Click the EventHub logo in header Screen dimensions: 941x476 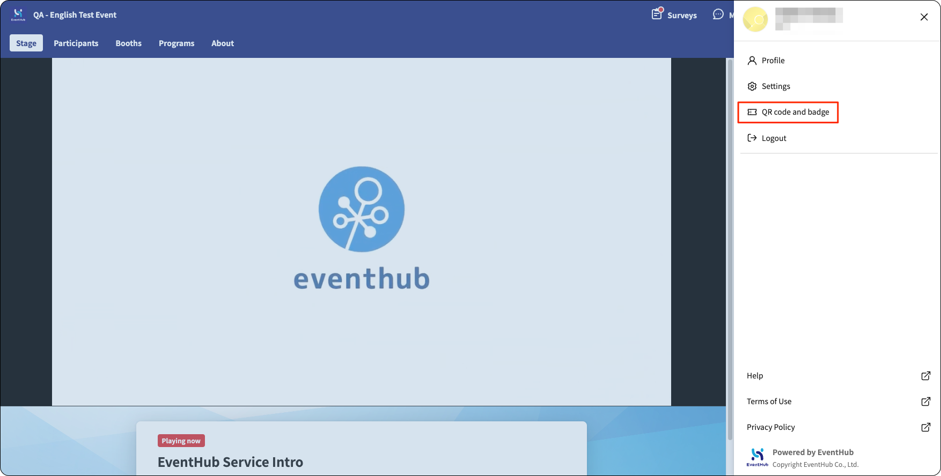(x=18, y=14)
